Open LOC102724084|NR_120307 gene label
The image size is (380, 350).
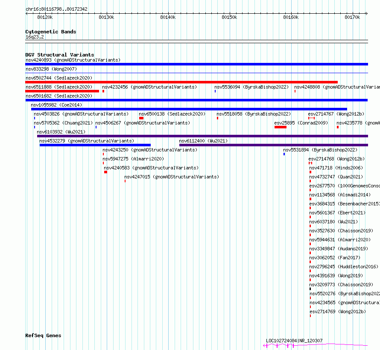tap(294, 341)
